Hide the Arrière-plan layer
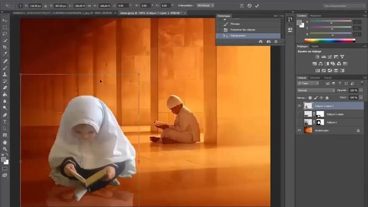Image resolution: width=368 pixels, height=207 pixels. pyautogui.click(x=299, y=131)
